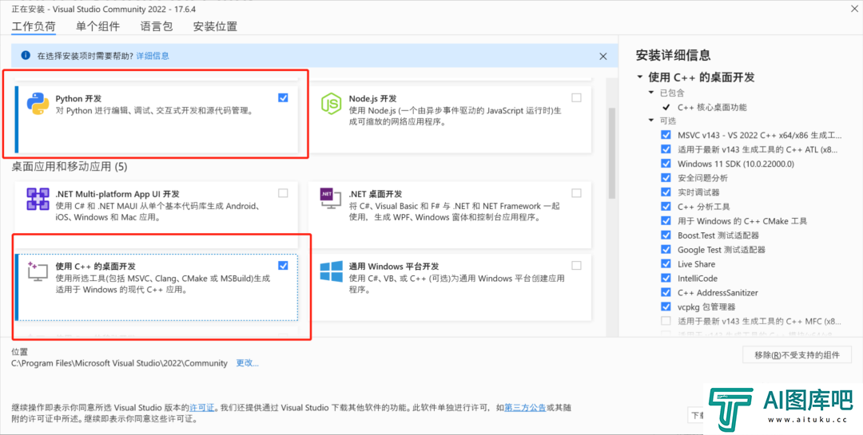Check the Node.js 开发 workload checkbox

[576, 98]
